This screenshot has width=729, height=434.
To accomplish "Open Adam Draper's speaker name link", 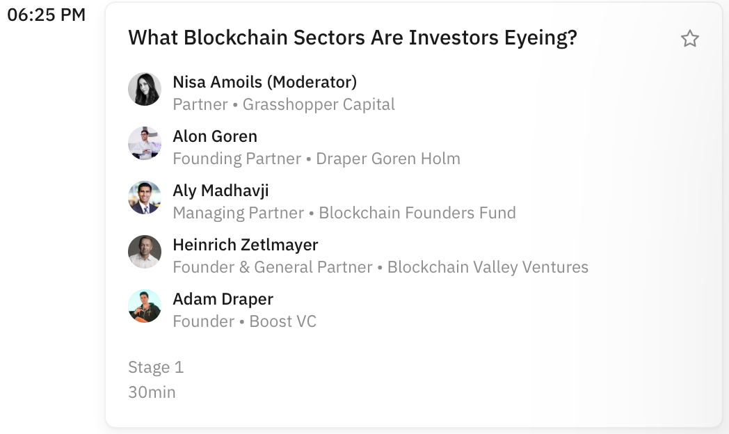I will click(223, 299).
